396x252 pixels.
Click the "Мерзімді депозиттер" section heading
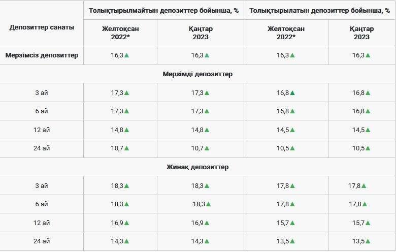pos(197,74)
